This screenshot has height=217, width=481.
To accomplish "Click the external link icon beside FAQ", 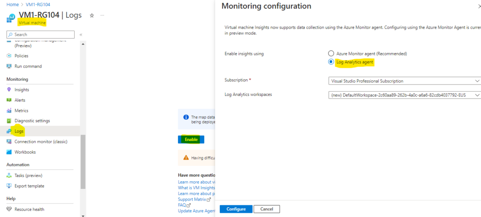I will pos(189,205).
